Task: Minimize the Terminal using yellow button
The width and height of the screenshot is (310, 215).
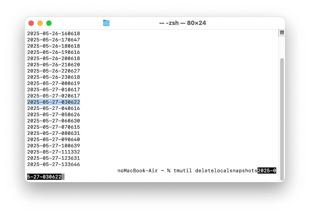Action: (x=40, y=23)
